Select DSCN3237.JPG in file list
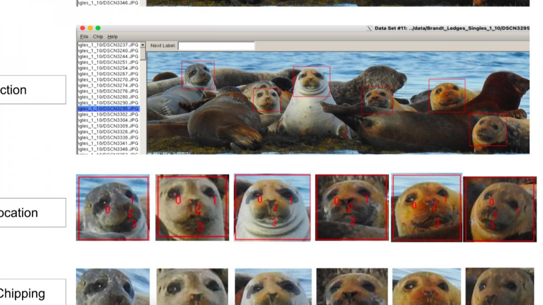 pyautogui.click(x=108, y=45)
